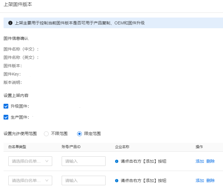
Task: Click the info icon in the blue notice banner
Action: click(x=10, y=23)
